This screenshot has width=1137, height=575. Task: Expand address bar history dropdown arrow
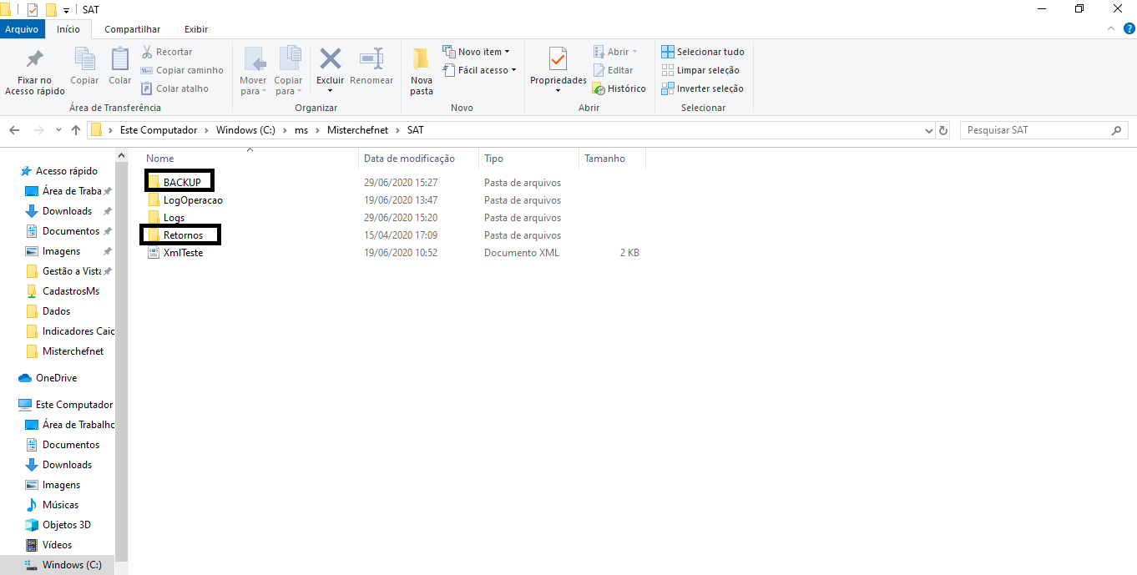tap(929, 131)
